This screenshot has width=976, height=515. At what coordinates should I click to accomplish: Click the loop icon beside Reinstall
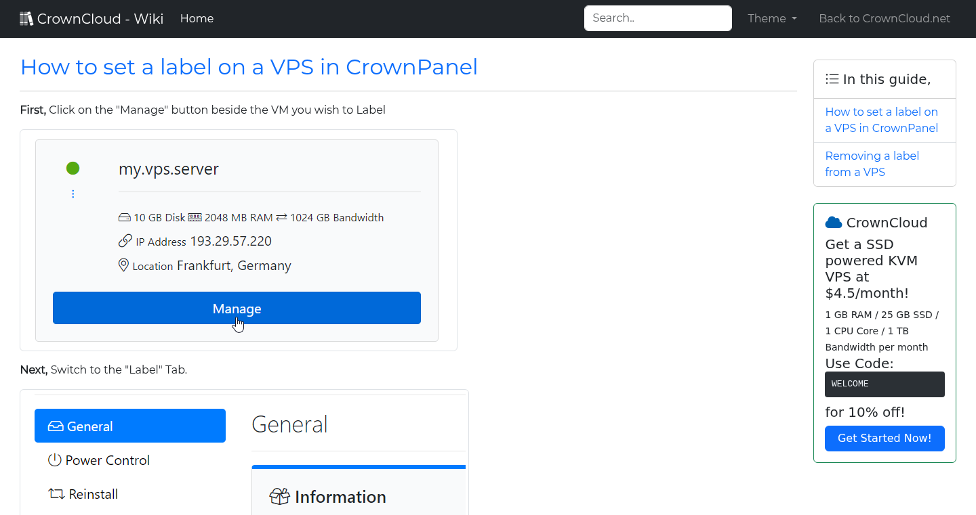(55, 494)
